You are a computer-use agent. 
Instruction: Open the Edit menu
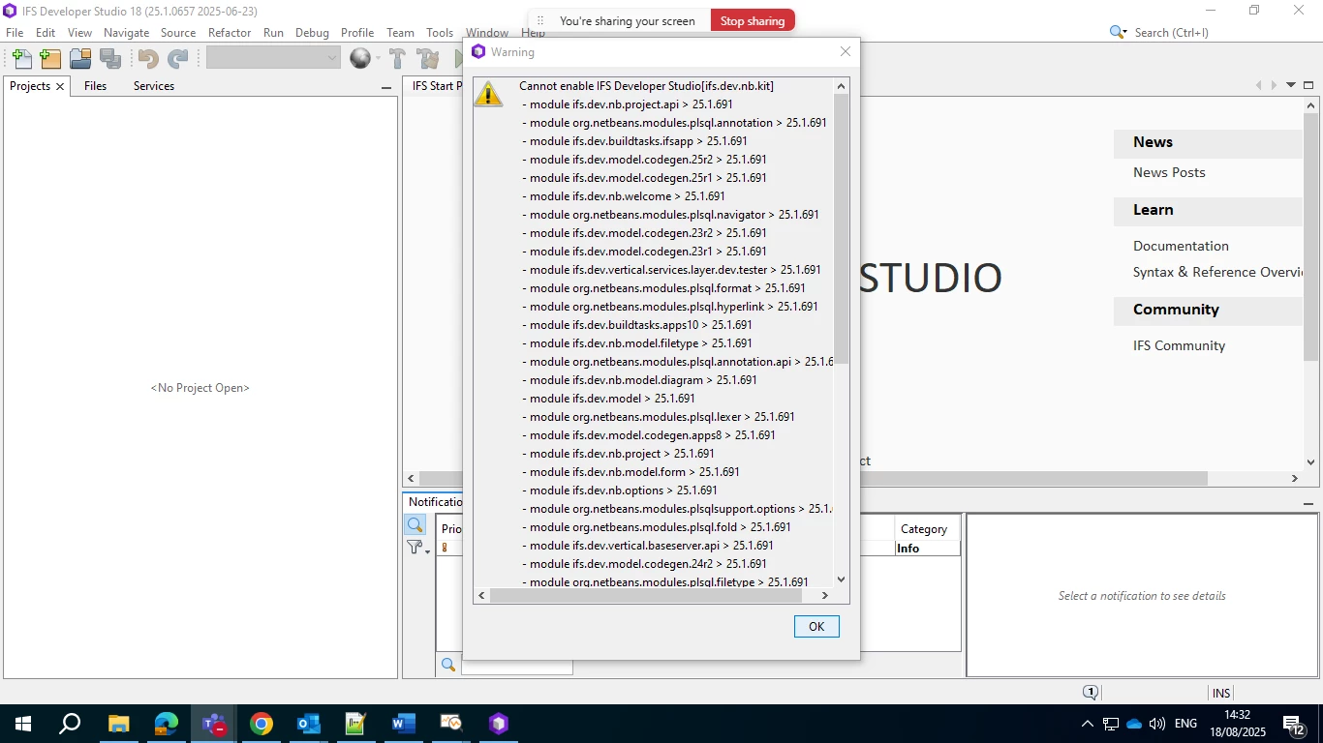click(46, 32)
